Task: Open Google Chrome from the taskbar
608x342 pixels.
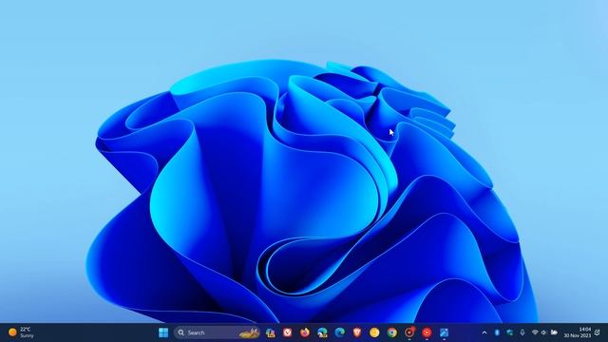Action: coord(392,332)
